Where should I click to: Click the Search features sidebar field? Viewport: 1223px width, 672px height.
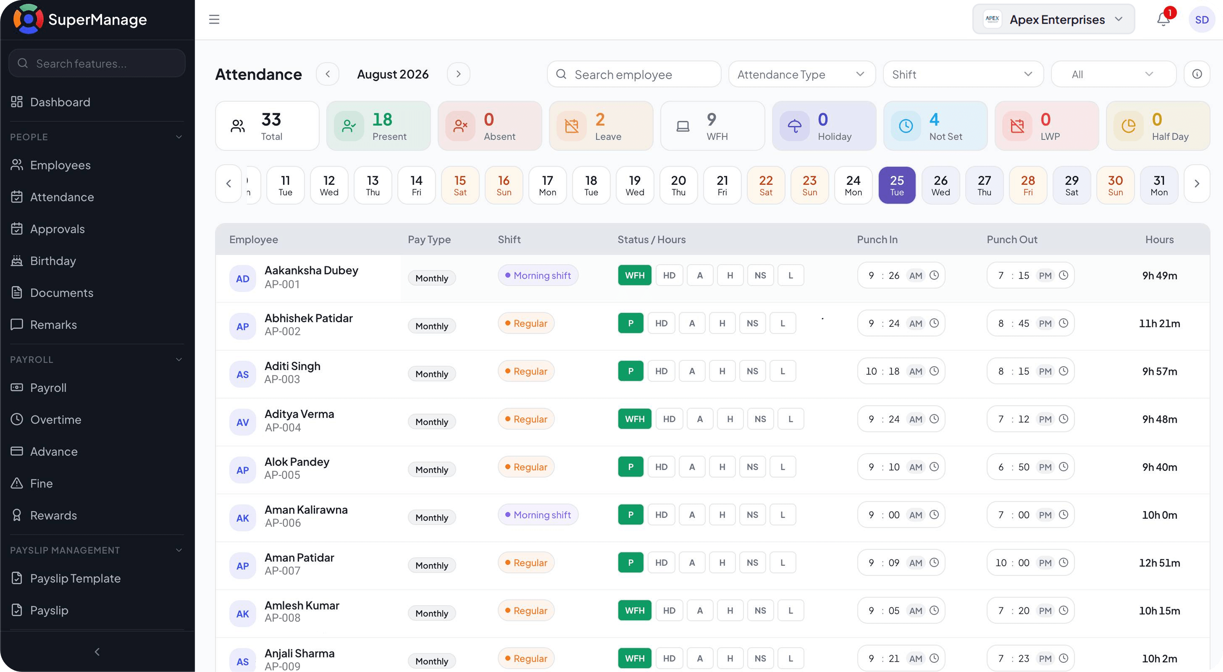97,63
